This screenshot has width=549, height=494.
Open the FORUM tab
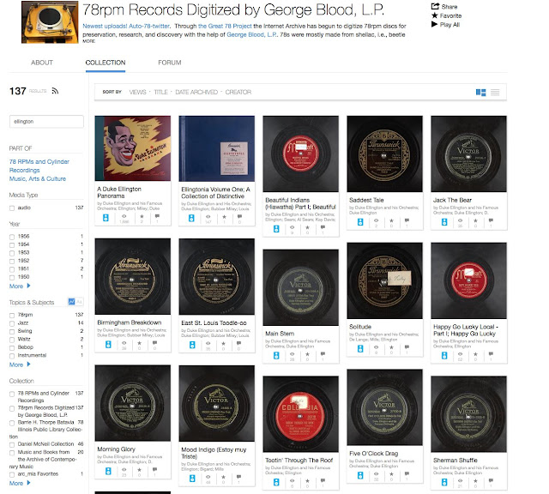pyautogui.click(x=170, y=63)
